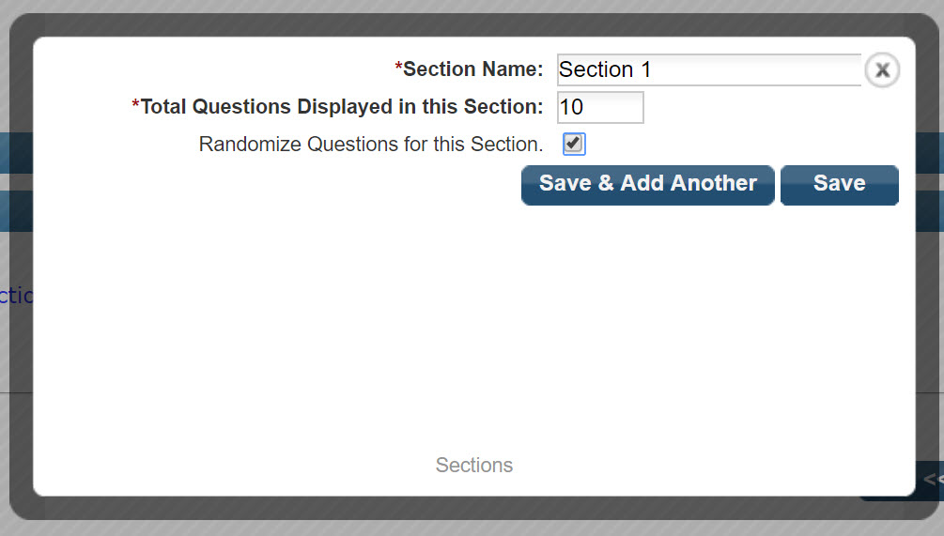The image size is (944, 536).
Task: Click the dark blue header bar at right edge
Action: tap(928, 153)
